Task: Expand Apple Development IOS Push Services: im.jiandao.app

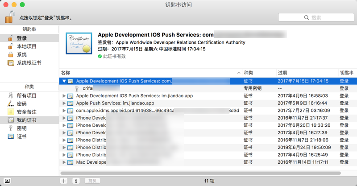Action: coord(64,96)
